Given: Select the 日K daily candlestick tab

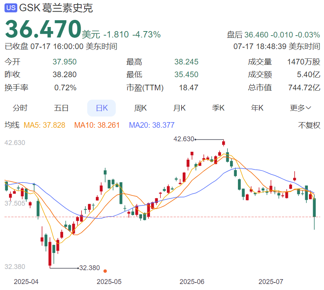Looking at the screenshot, I should point(101,108).
